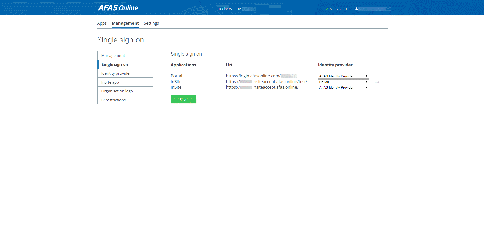Expand the Portal identity provider dropdown
The height and width of the screenshot is (239, 484).
343,76
